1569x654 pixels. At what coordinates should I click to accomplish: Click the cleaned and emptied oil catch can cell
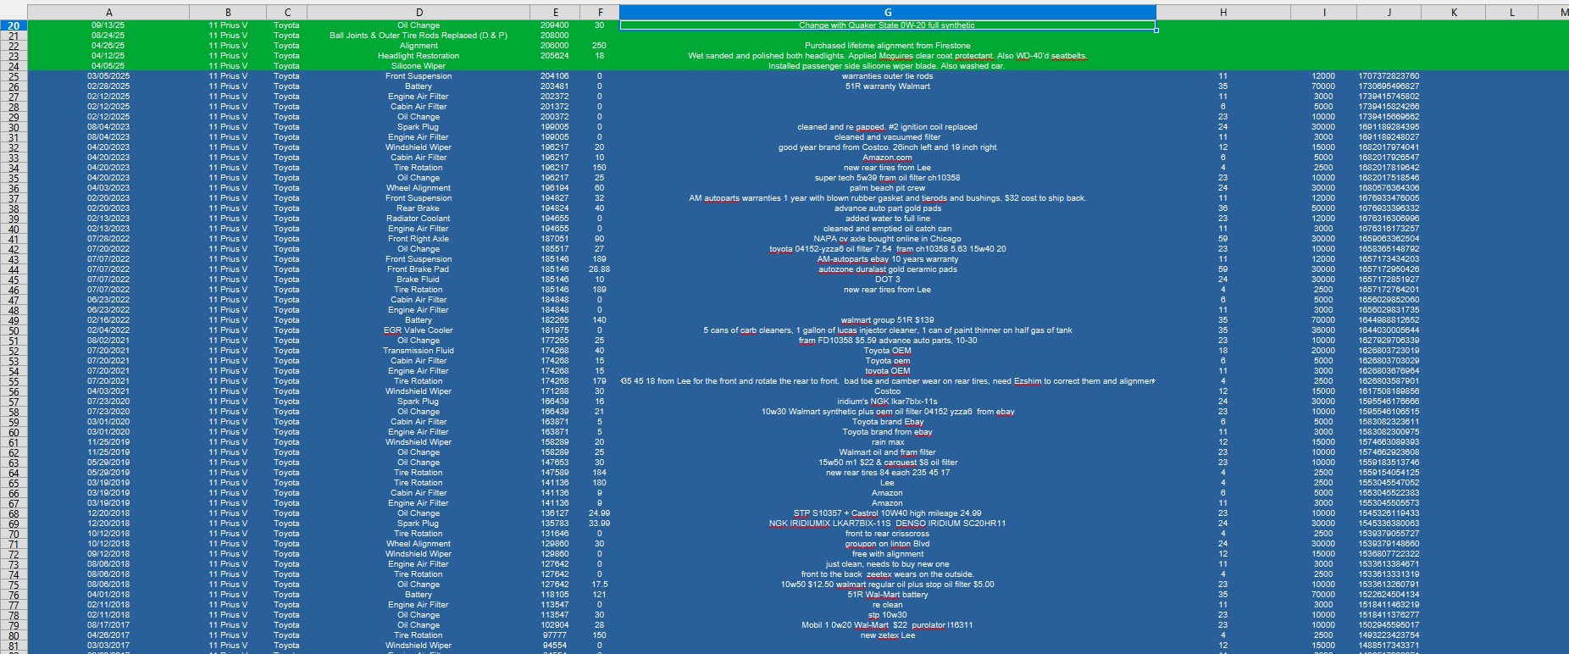(x=888, y=229)
